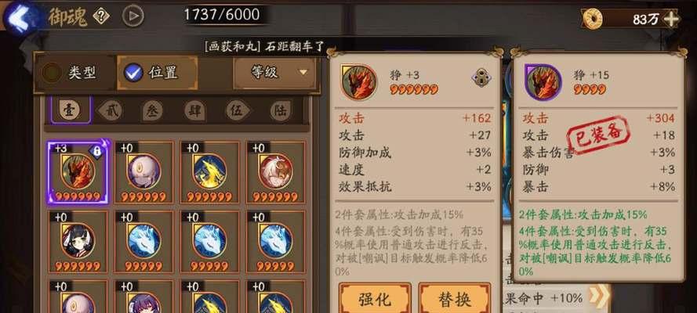Click the circular play button beside 御魂
The image size is (697, 313).
pyautogui.click(x=133, y=16)
